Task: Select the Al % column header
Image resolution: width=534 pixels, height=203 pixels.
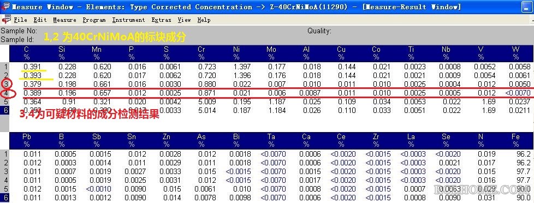Action: click(x=306, y=53)
